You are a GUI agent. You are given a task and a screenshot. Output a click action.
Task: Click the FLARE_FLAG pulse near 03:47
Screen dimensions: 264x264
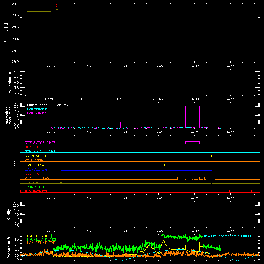[163, 165]
